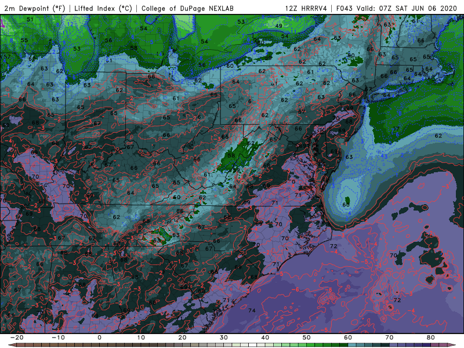Click the 50 label on the color scale
The image size is (464, 348).
pos(307,338)
